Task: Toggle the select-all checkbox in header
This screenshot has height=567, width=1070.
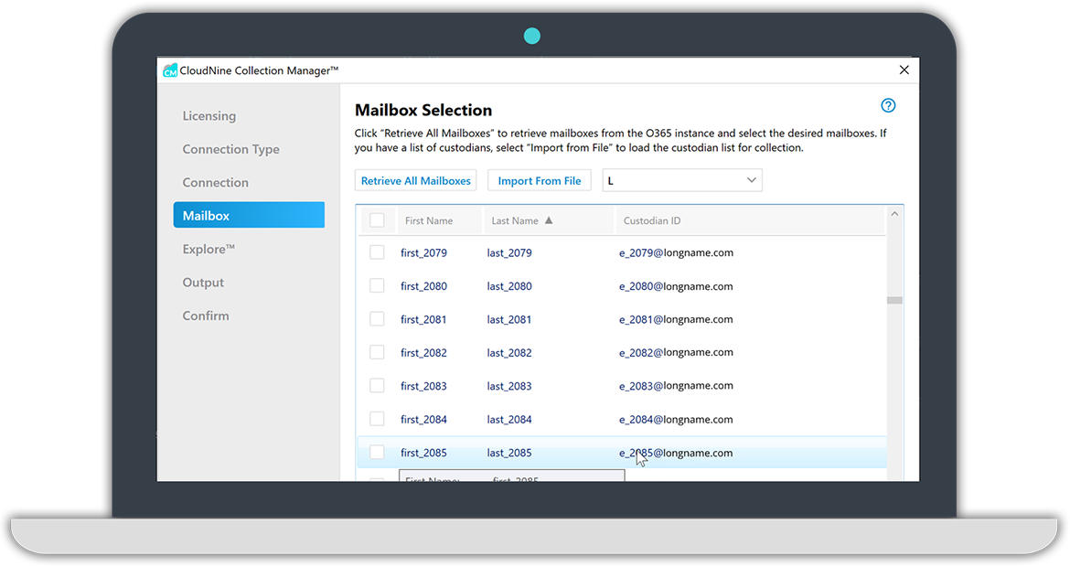Action: (377, 220)
